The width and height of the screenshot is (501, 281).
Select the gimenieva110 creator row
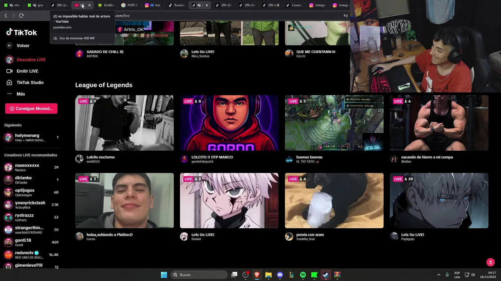coord(31,266)
